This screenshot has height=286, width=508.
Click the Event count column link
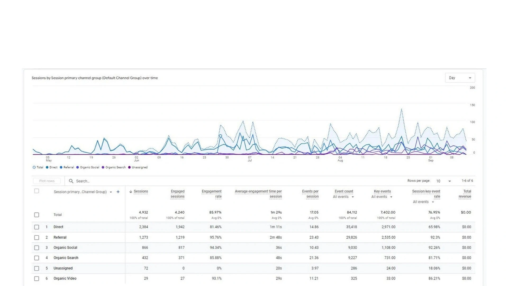(344, 191)
